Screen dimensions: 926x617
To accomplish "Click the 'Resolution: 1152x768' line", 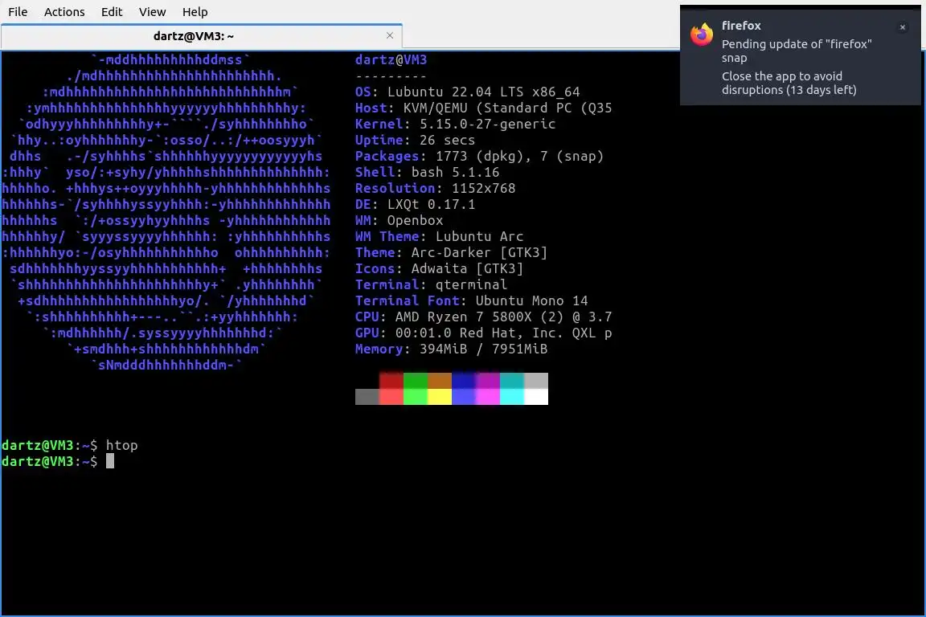I will (435, 188).
